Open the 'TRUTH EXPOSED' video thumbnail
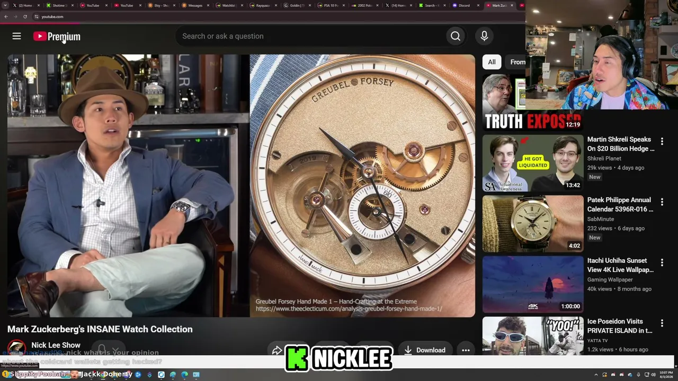The width and height of the screenshot is (678, 381). point(532,102)
